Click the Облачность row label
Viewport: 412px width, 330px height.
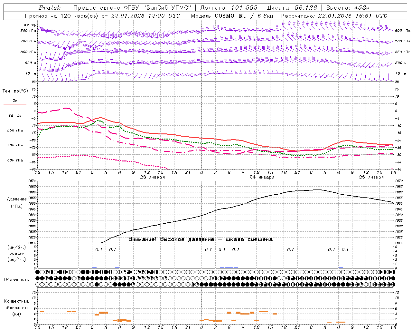pyautogui.click(x=16, y=280)
